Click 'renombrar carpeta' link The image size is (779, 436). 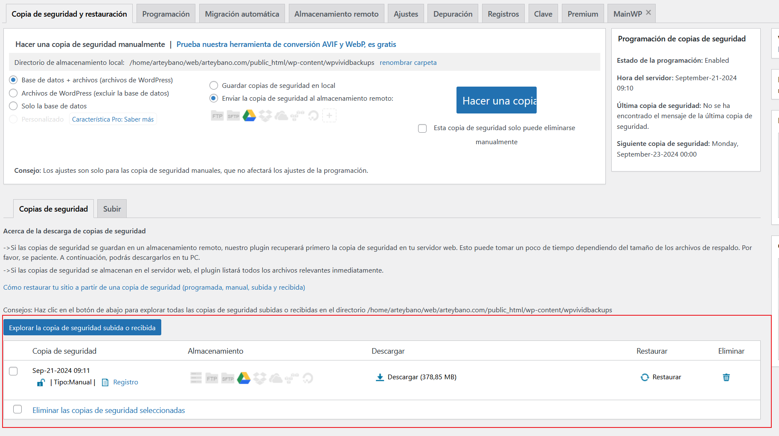coord(408,62)
